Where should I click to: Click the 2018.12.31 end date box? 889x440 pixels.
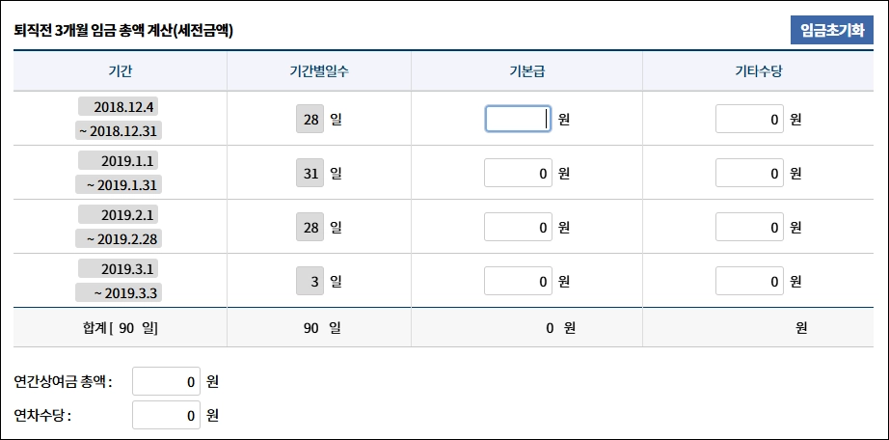(121, 130)
